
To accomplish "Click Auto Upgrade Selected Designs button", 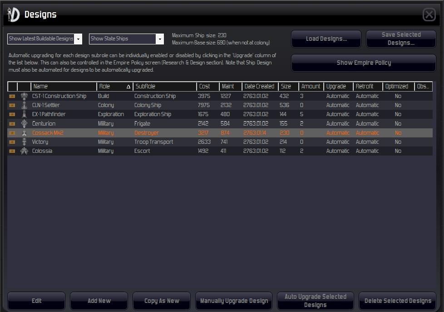I will [316, 301].
